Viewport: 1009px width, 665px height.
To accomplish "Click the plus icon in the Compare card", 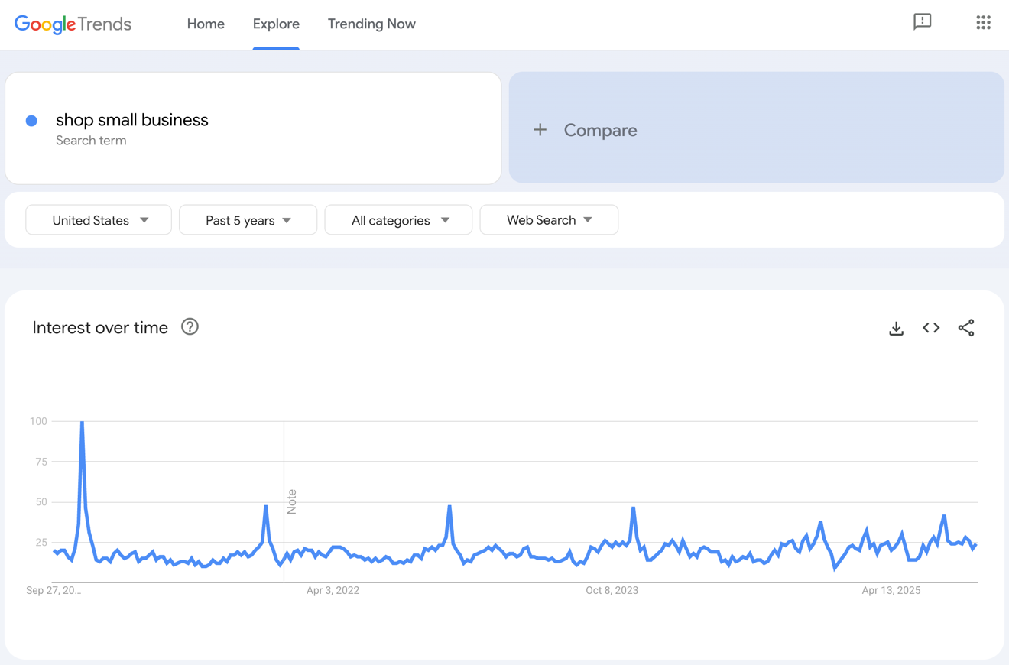I will pos(540,129).
